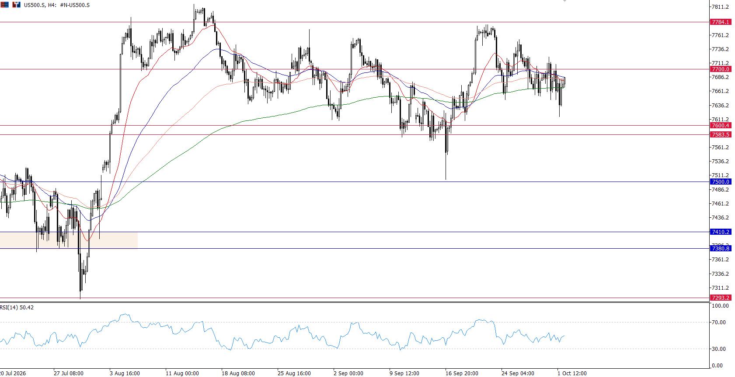Image resolution: width=735 pixels, height=377 pixels.
Task: Click the 27 Jul 08:00 time label
Action: click(69, 374)
